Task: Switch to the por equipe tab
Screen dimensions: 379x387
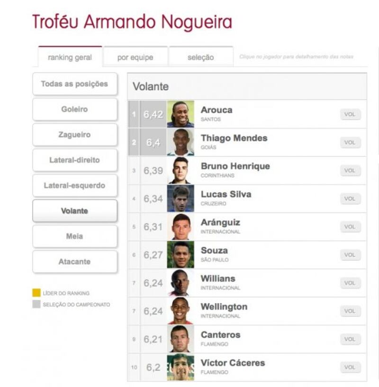Action: pyautogui.click(x=135, y=57)
